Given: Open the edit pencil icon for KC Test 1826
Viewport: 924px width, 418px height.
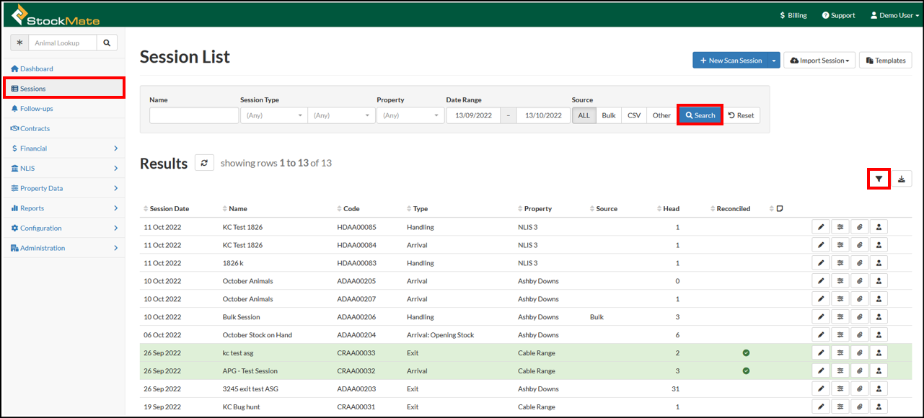Looking at the screenshot, I should [x=820, y=226].
